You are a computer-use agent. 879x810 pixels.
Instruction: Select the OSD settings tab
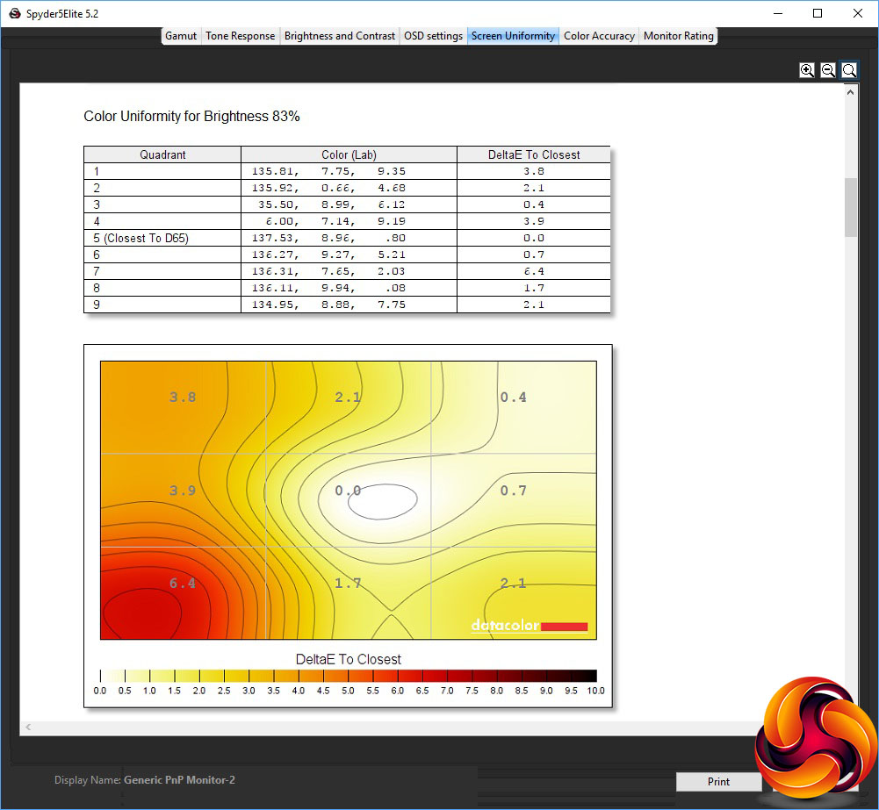[433, 36]
